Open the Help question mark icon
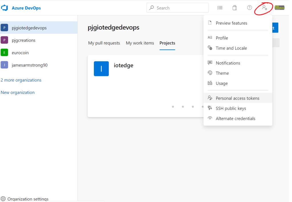Image resolution: width=292 pixels, height=202 pixels. tap(250, 8)
